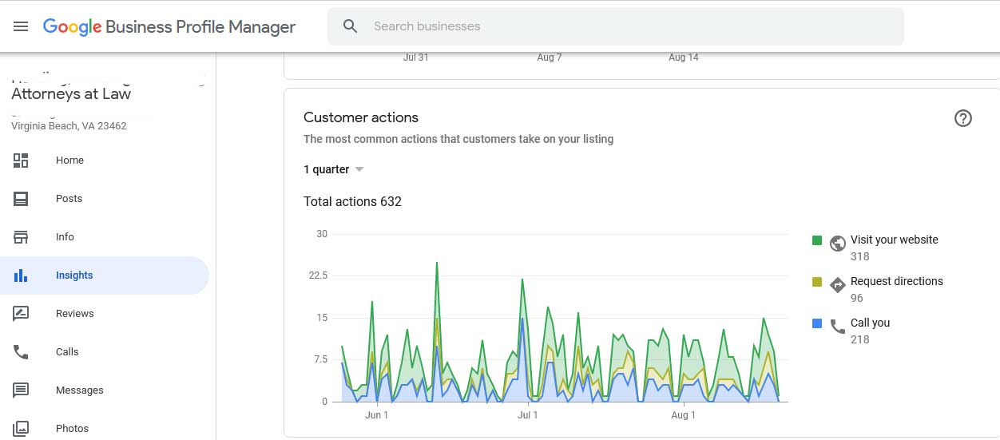
Task: Click the 318 website visits count
Action: click(x=859, y=256)
